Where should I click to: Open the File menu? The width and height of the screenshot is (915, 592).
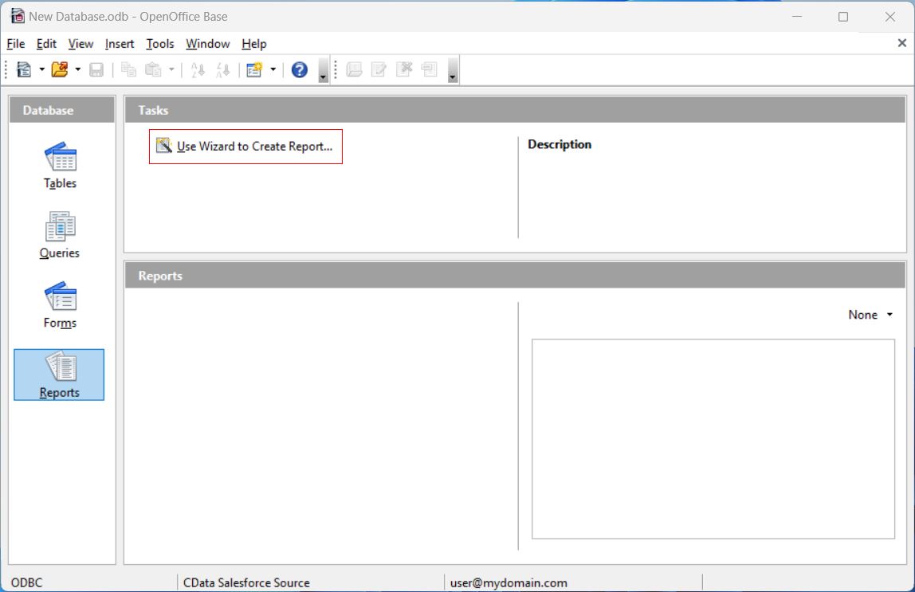tap(15, 44)
